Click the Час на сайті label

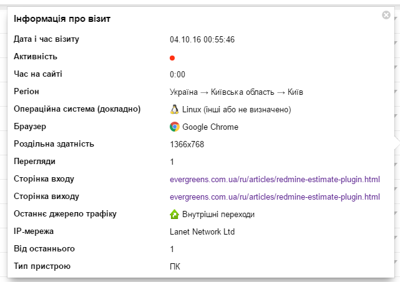point(38,74)
